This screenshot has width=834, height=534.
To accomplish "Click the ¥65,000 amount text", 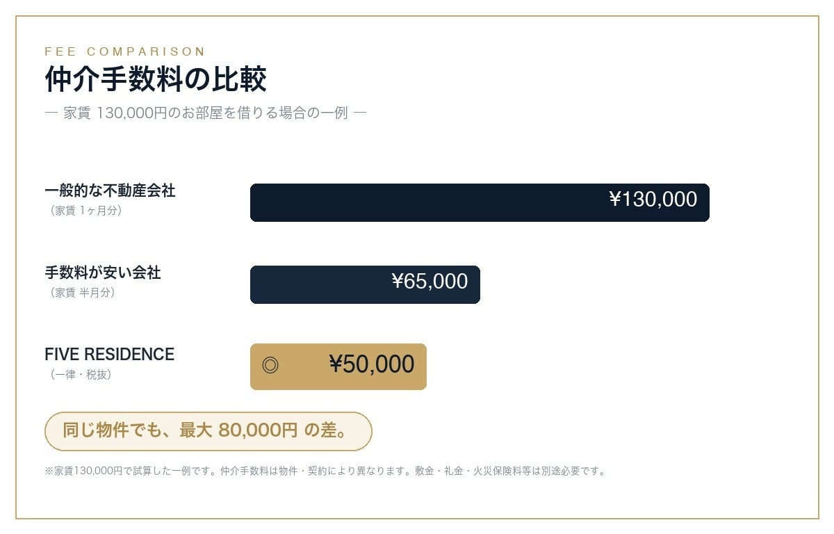I will point(430,282).
